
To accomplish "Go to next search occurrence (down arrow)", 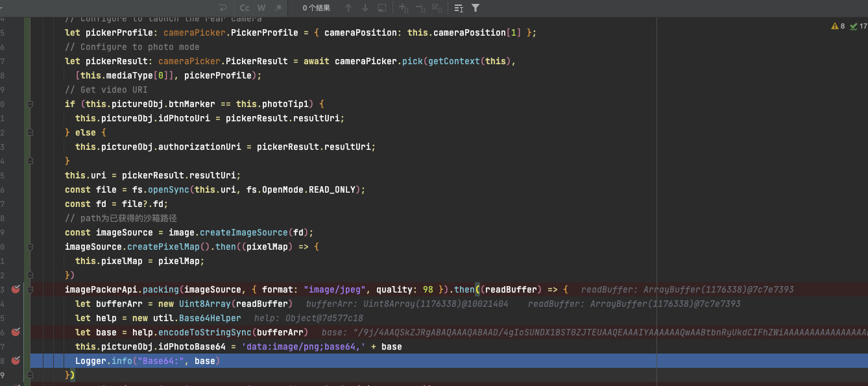I will coord(365,8).
